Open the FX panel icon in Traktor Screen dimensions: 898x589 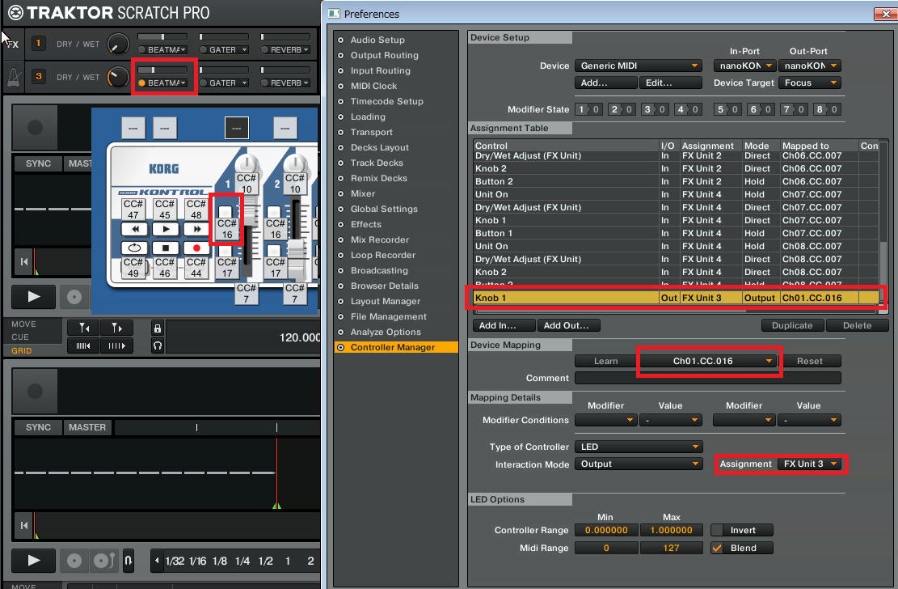coord(13,44)
